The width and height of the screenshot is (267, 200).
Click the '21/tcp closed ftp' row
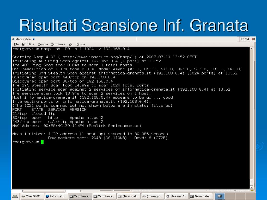[x=34, y=114]
